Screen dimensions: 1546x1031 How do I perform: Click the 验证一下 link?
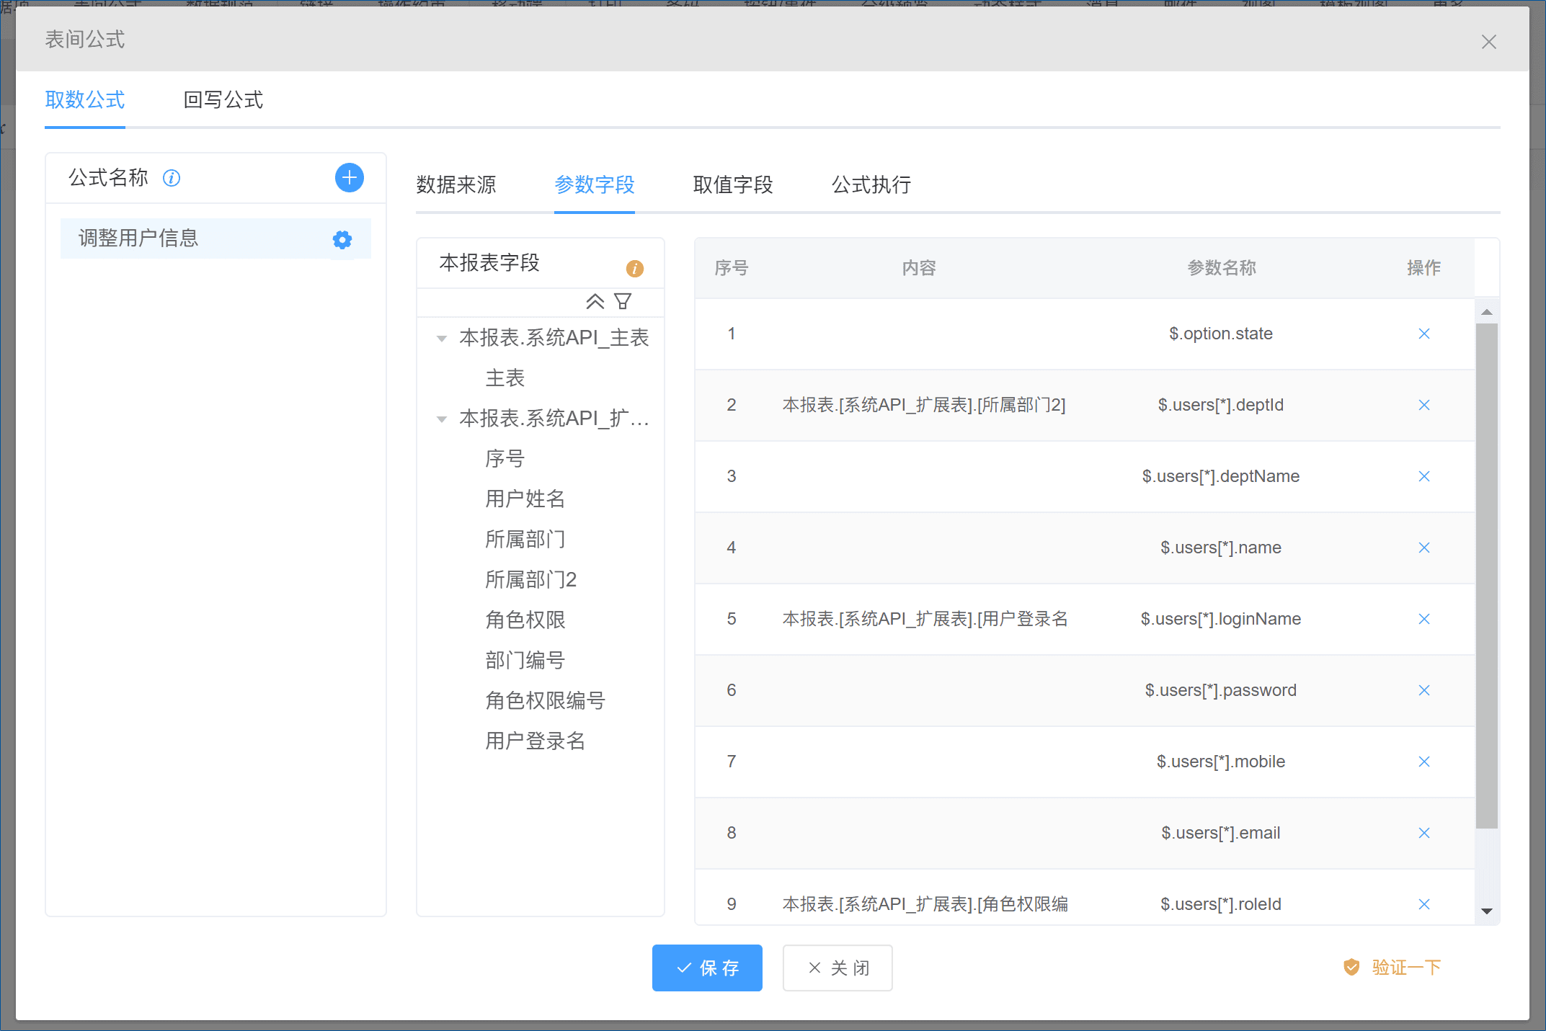coord(1392,967)
